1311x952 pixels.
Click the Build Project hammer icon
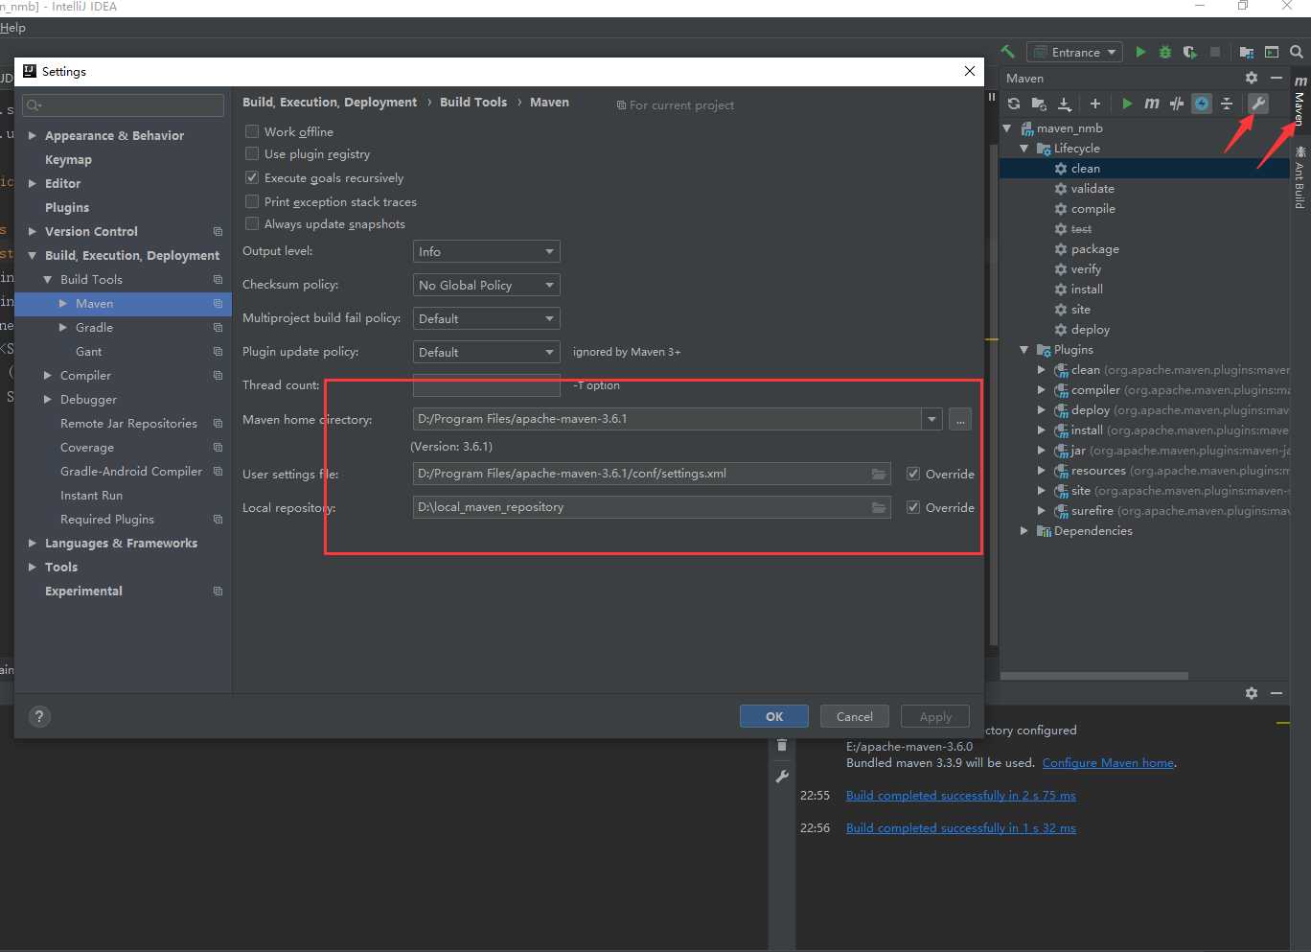tap(1007, 52)
